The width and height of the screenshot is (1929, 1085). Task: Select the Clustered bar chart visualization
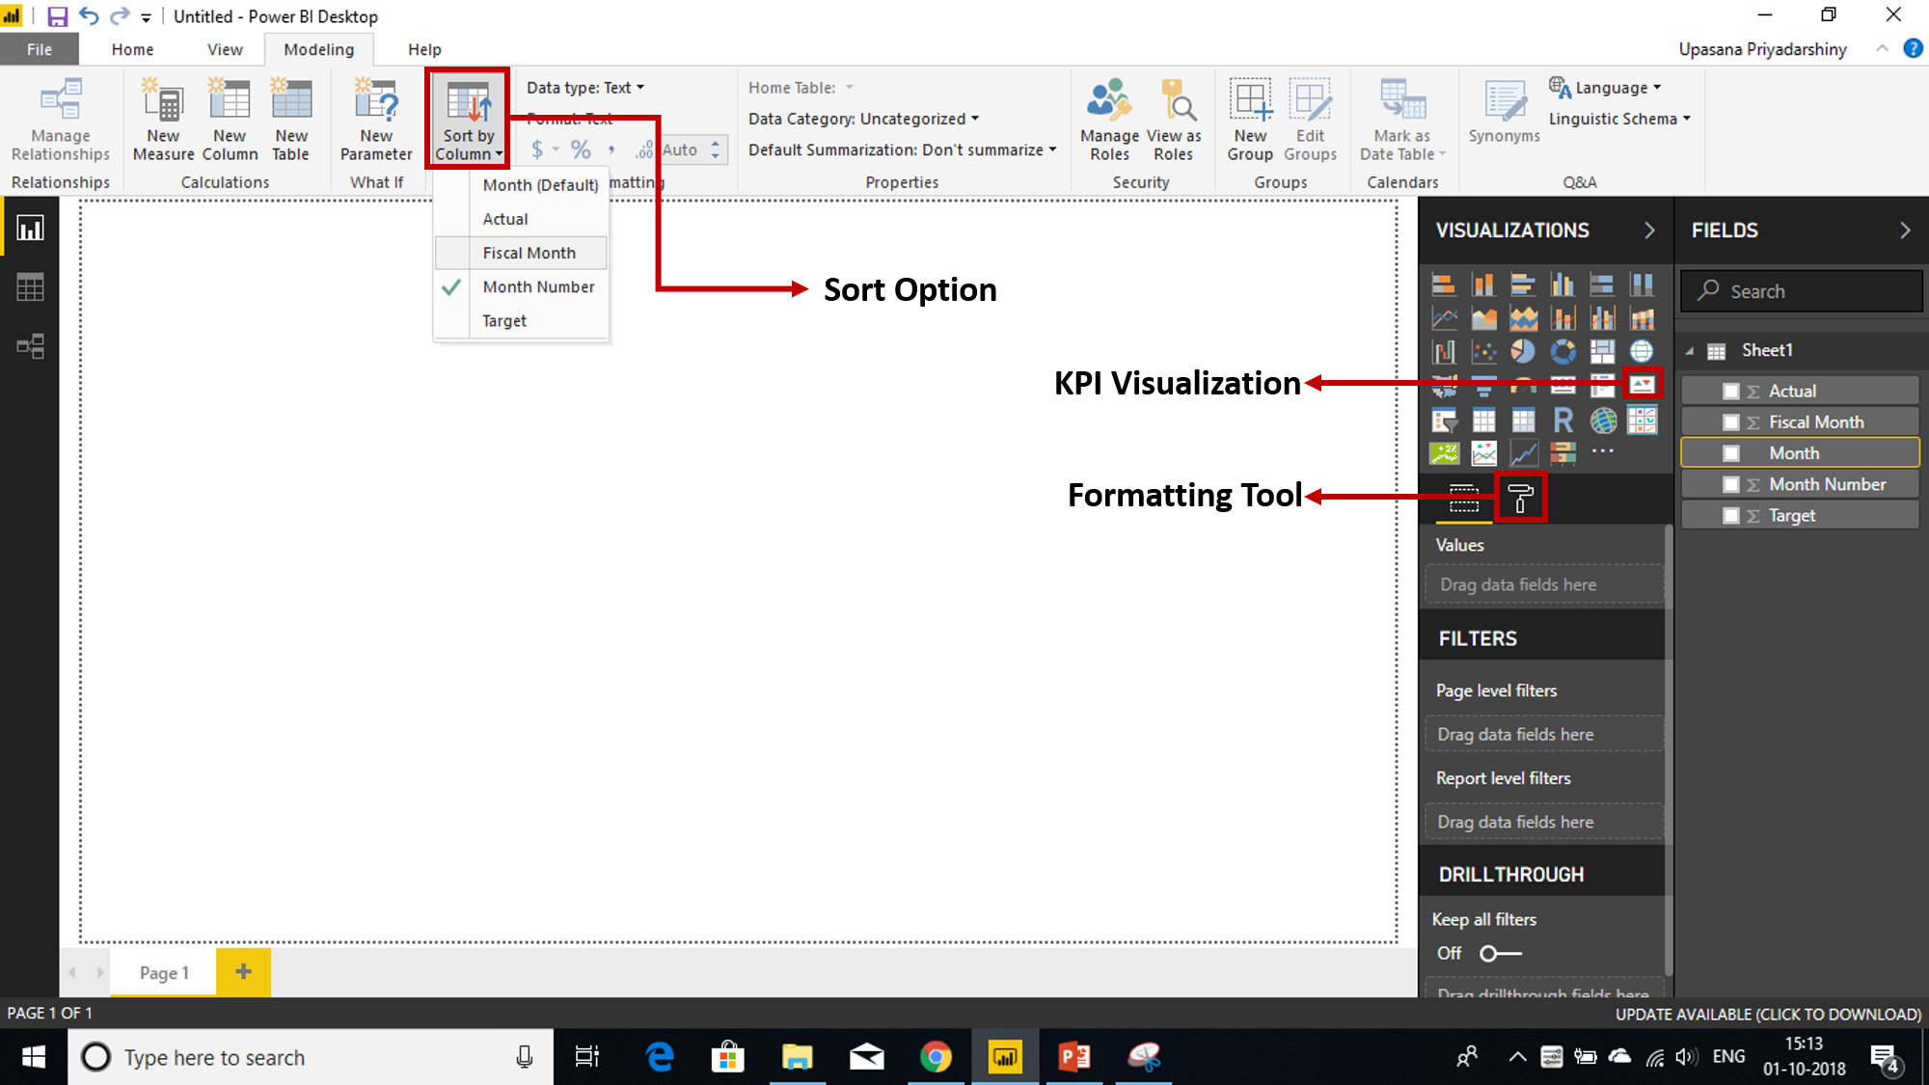[1523, 285]
